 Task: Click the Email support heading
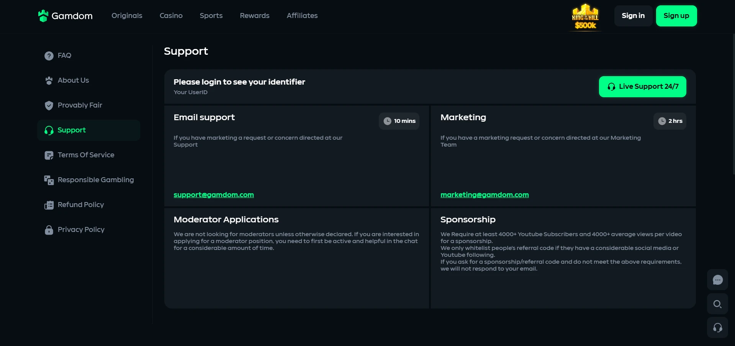[x=204, y=118]
